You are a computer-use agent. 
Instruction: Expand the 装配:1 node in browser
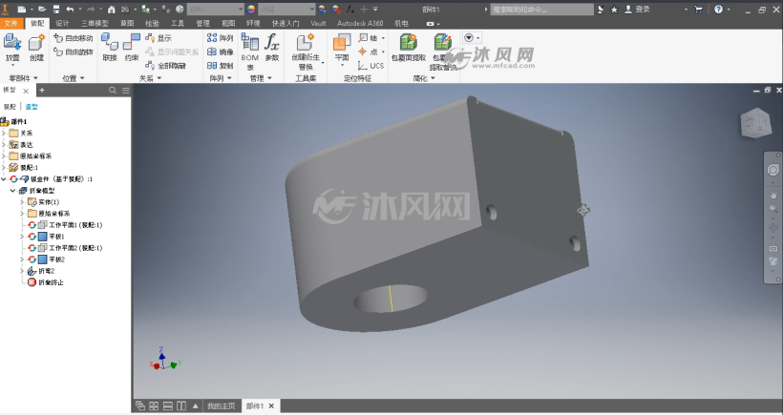click(4, 167)
